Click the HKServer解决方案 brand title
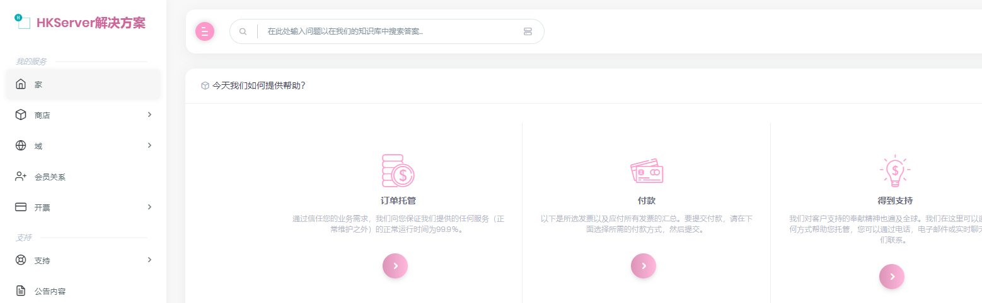This screenshot has height=303, width=982. (x=91, y=23)
